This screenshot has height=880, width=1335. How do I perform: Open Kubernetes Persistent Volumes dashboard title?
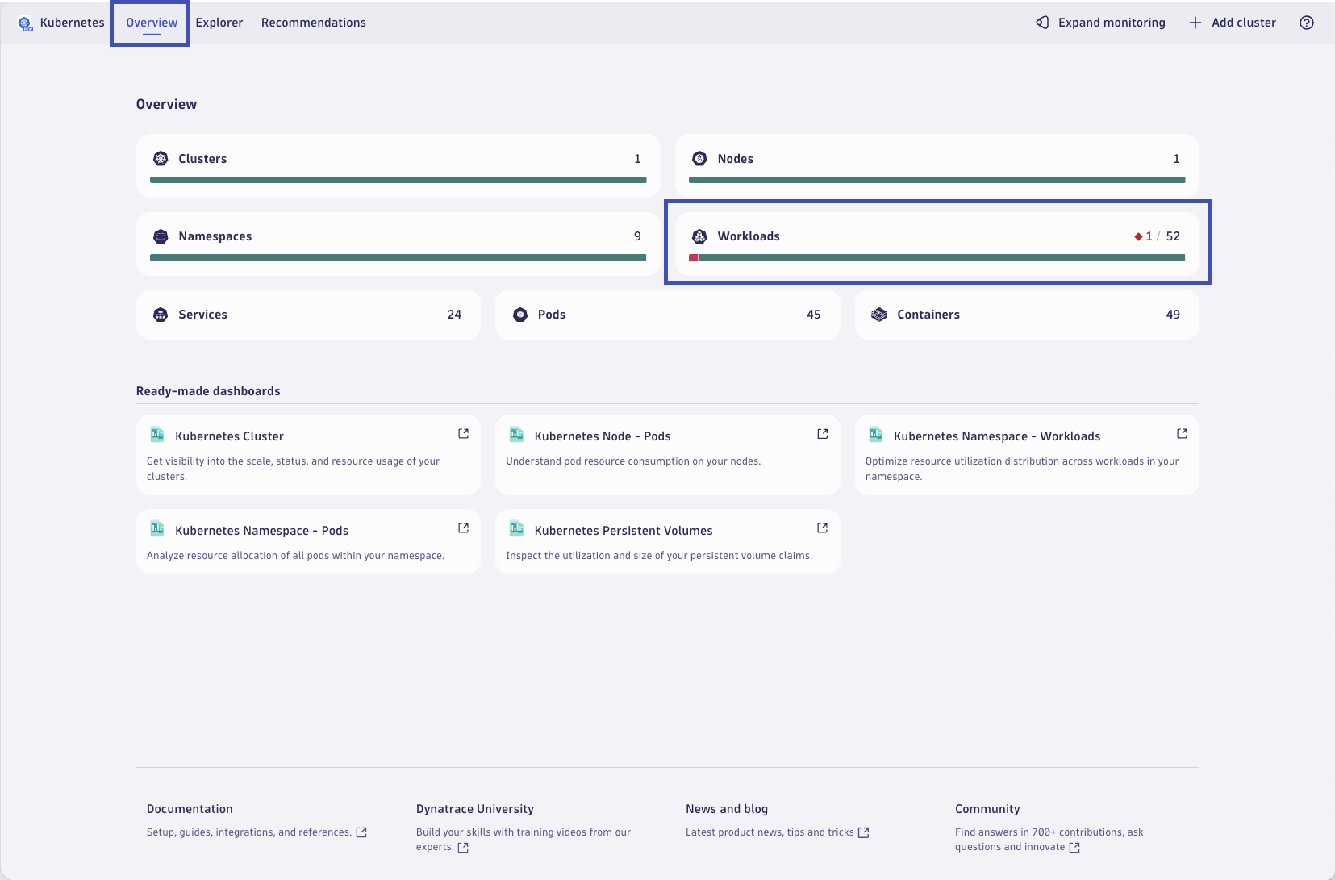[624, 531]
